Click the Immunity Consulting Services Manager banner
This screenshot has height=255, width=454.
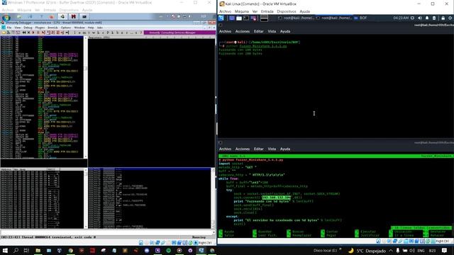179,33
